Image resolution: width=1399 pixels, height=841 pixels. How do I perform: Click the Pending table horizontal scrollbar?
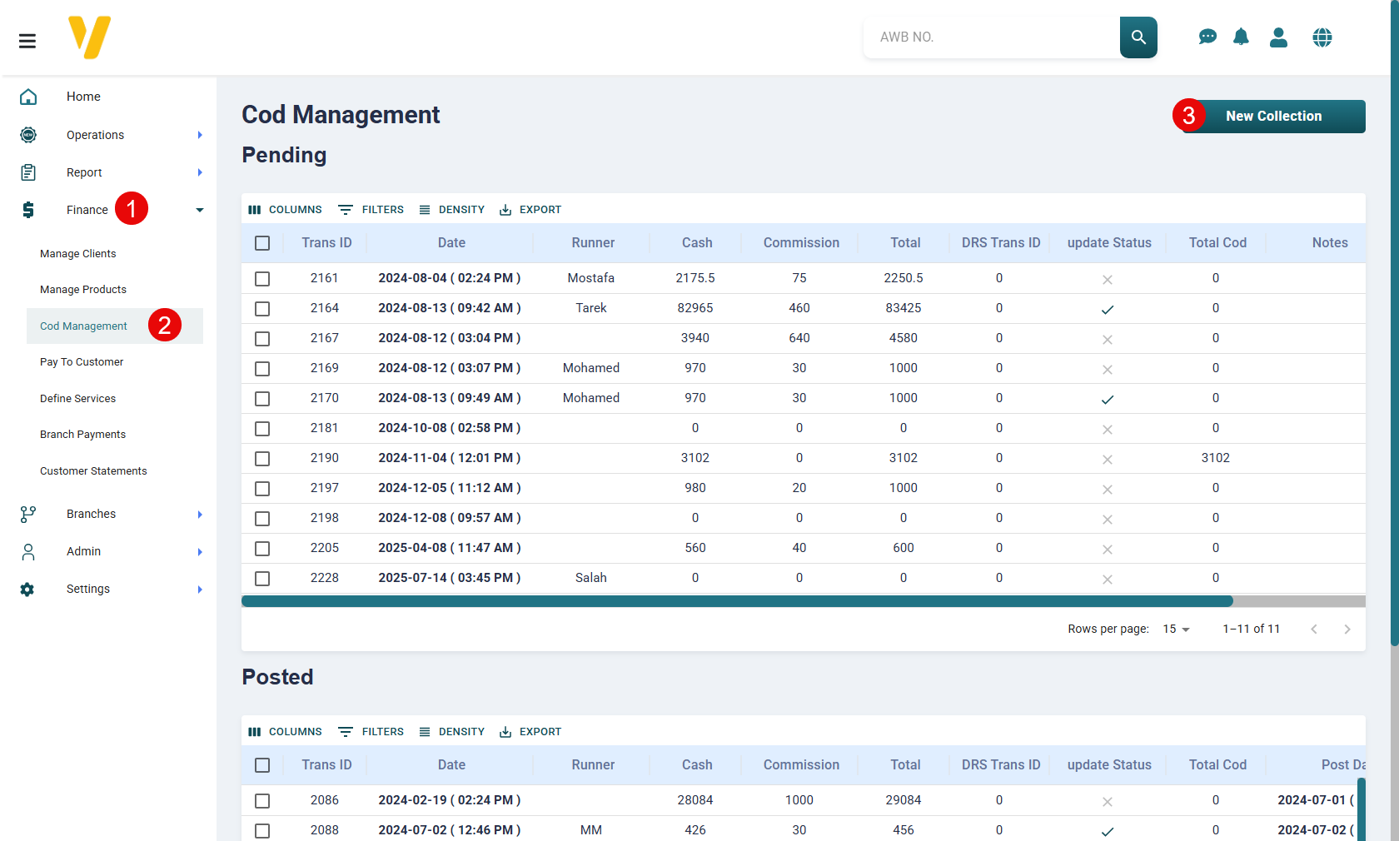(736, 601)
